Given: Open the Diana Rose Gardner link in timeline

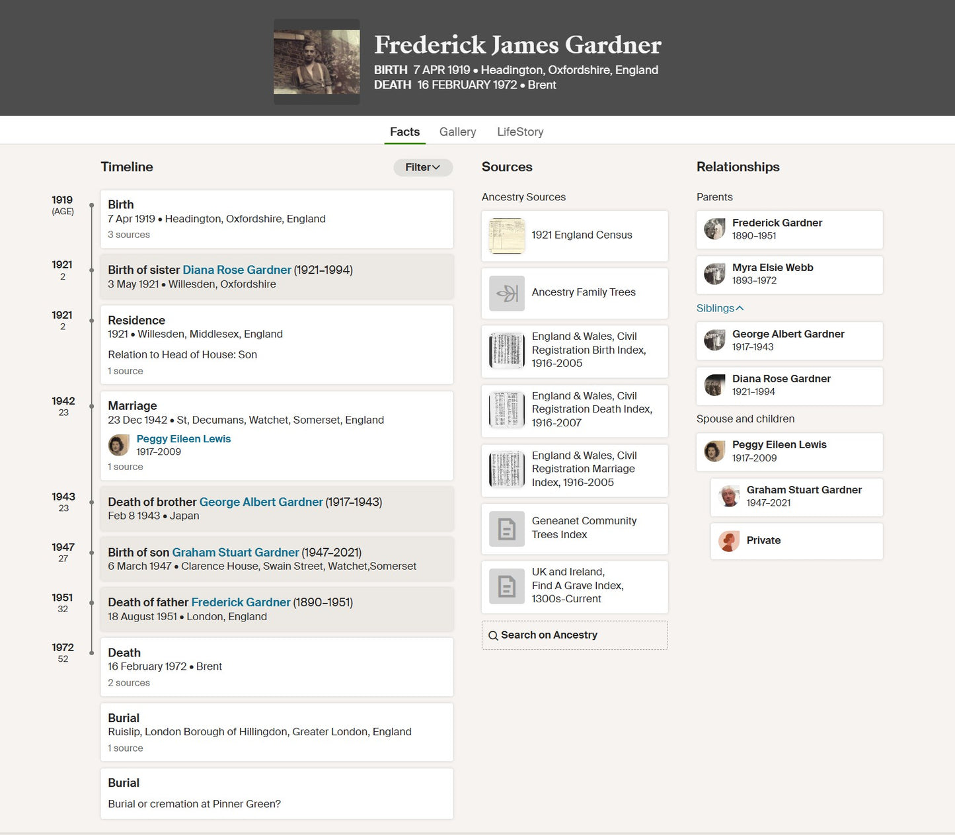Looking at the screenshot, I should pyautogui.click(x=237, y=270).
